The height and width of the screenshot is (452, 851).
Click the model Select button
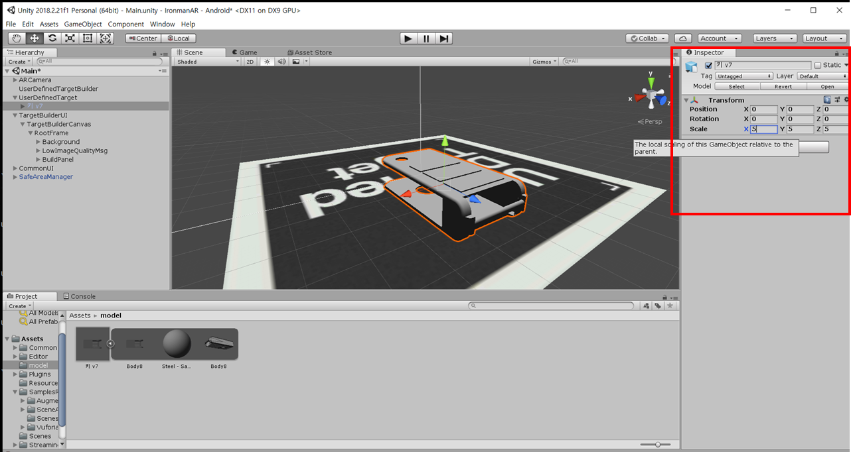tap(737, 86)
